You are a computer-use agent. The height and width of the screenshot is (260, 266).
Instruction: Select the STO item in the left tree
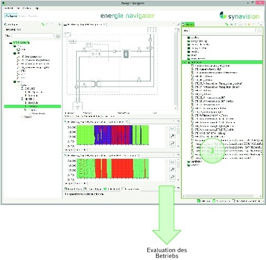23,71
